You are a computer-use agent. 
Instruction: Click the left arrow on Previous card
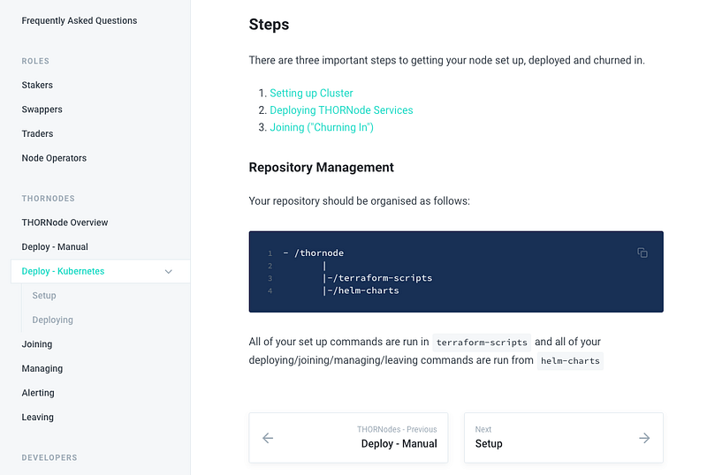click(268, 438)
